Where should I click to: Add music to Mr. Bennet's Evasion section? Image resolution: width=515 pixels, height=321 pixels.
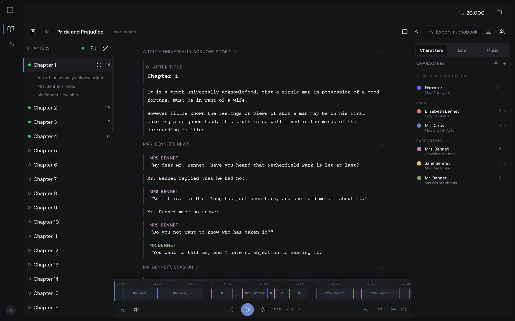click(x=381, y=267)
